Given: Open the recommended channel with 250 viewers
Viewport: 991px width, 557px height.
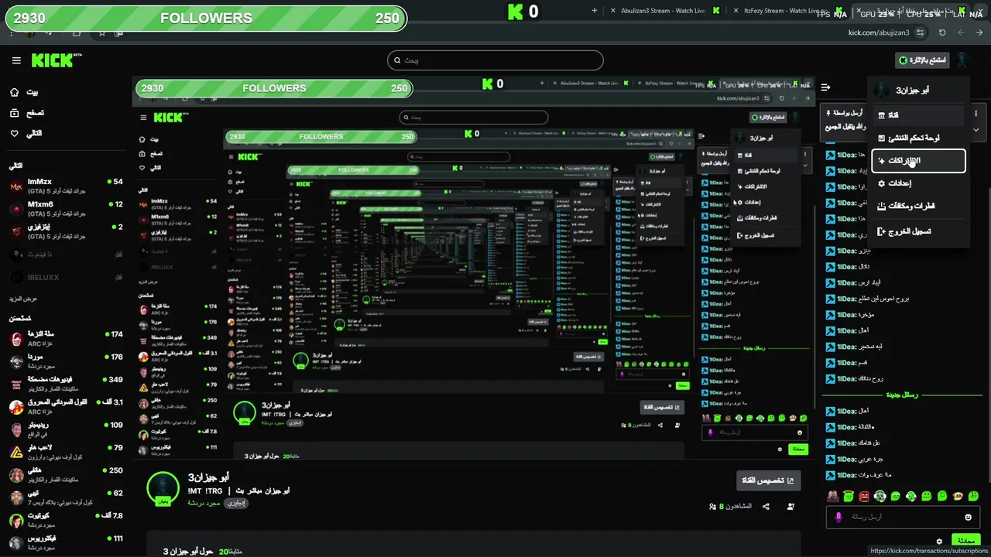Looking at the screenshot, I should (66, 474).
